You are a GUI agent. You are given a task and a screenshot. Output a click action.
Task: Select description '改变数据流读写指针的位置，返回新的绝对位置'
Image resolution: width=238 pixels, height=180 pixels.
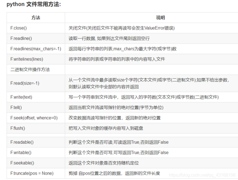click(114, 118)
